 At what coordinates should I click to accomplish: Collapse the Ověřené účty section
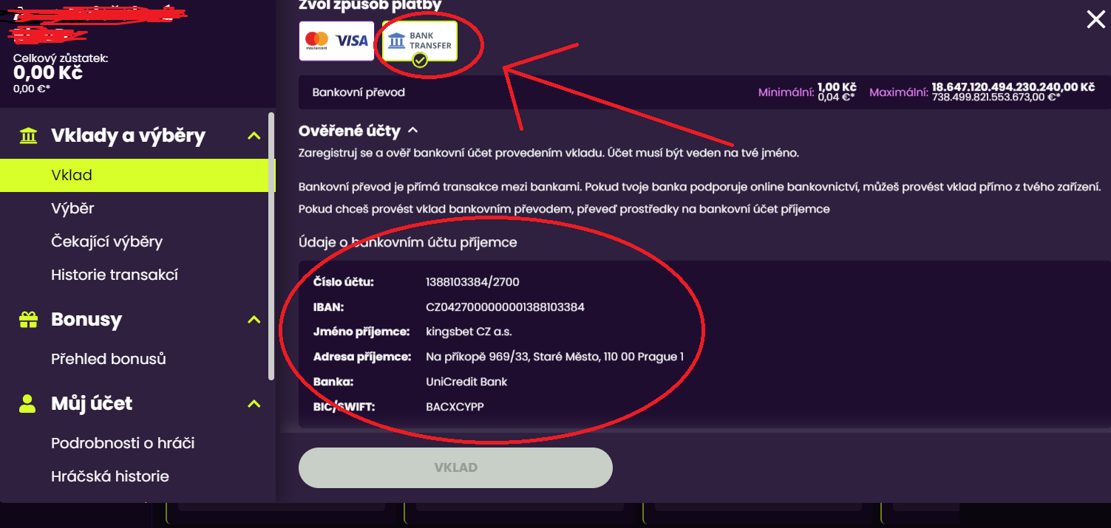(x=413, y=131)
